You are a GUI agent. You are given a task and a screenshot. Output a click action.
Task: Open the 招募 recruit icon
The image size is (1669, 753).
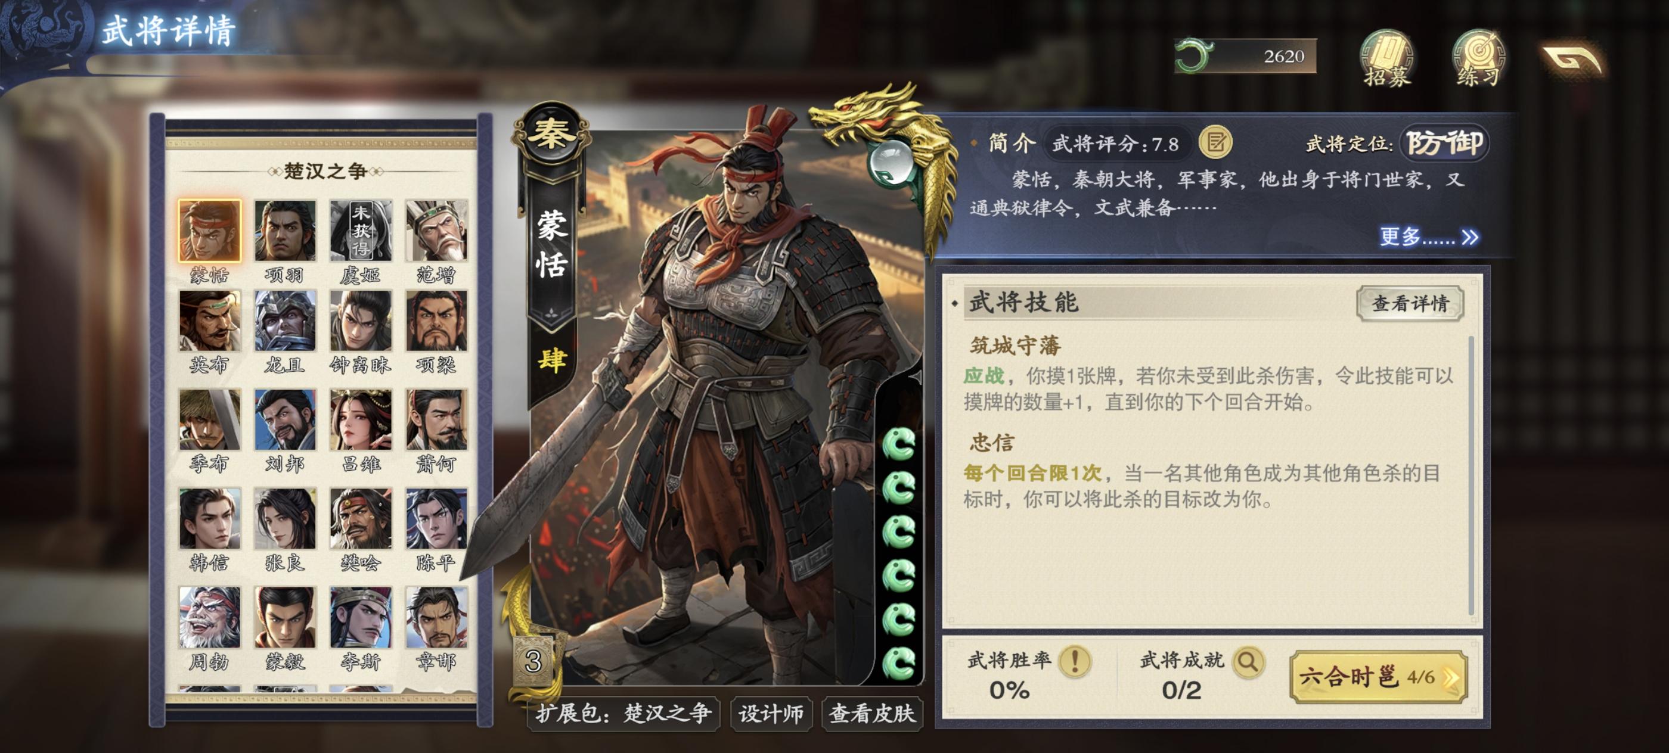pos(1386,58)
